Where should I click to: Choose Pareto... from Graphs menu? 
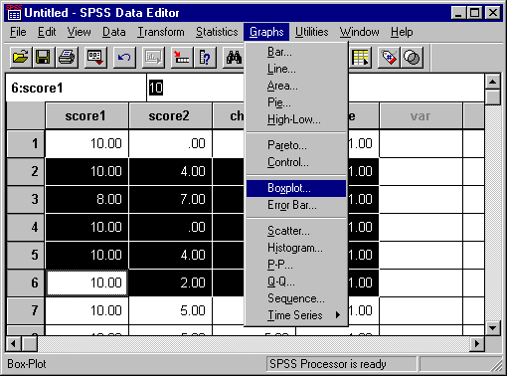pos(296,145)
